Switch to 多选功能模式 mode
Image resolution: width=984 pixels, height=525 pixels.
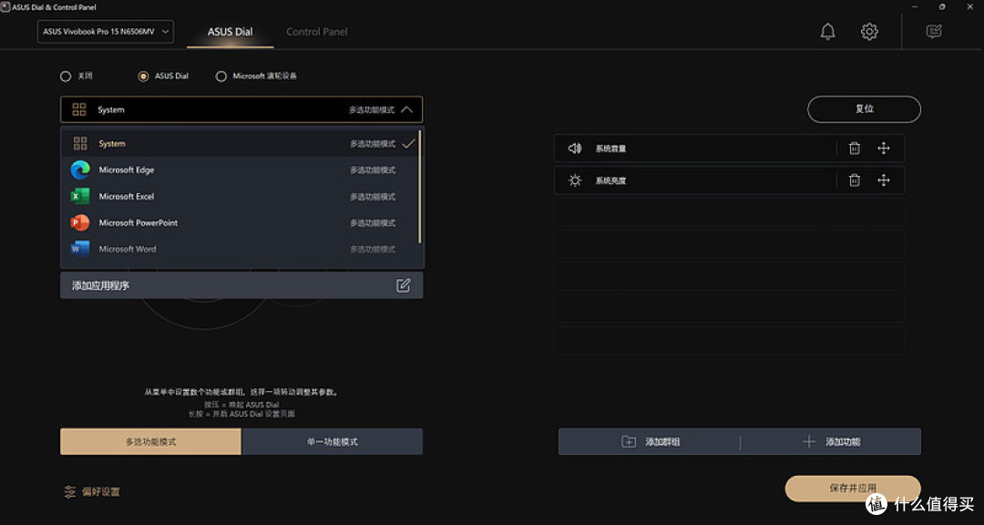(150, 441)
